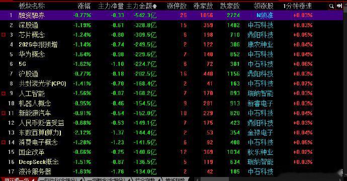Click the -2.12% change cell for 东数西算

pyautogui.click(x=82, y=133)
